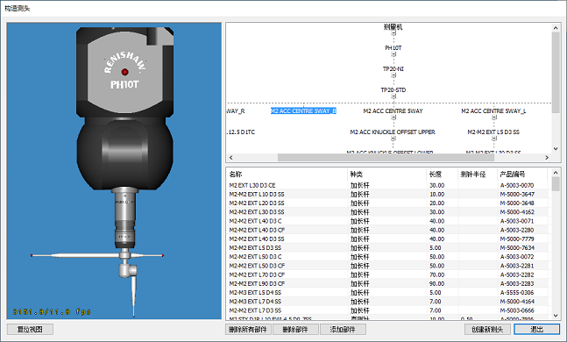This screenshot has width=567, height=342.
Task: Select the M2 ACC CENTRE SWAY_L tree item
Action: [493, 111]
